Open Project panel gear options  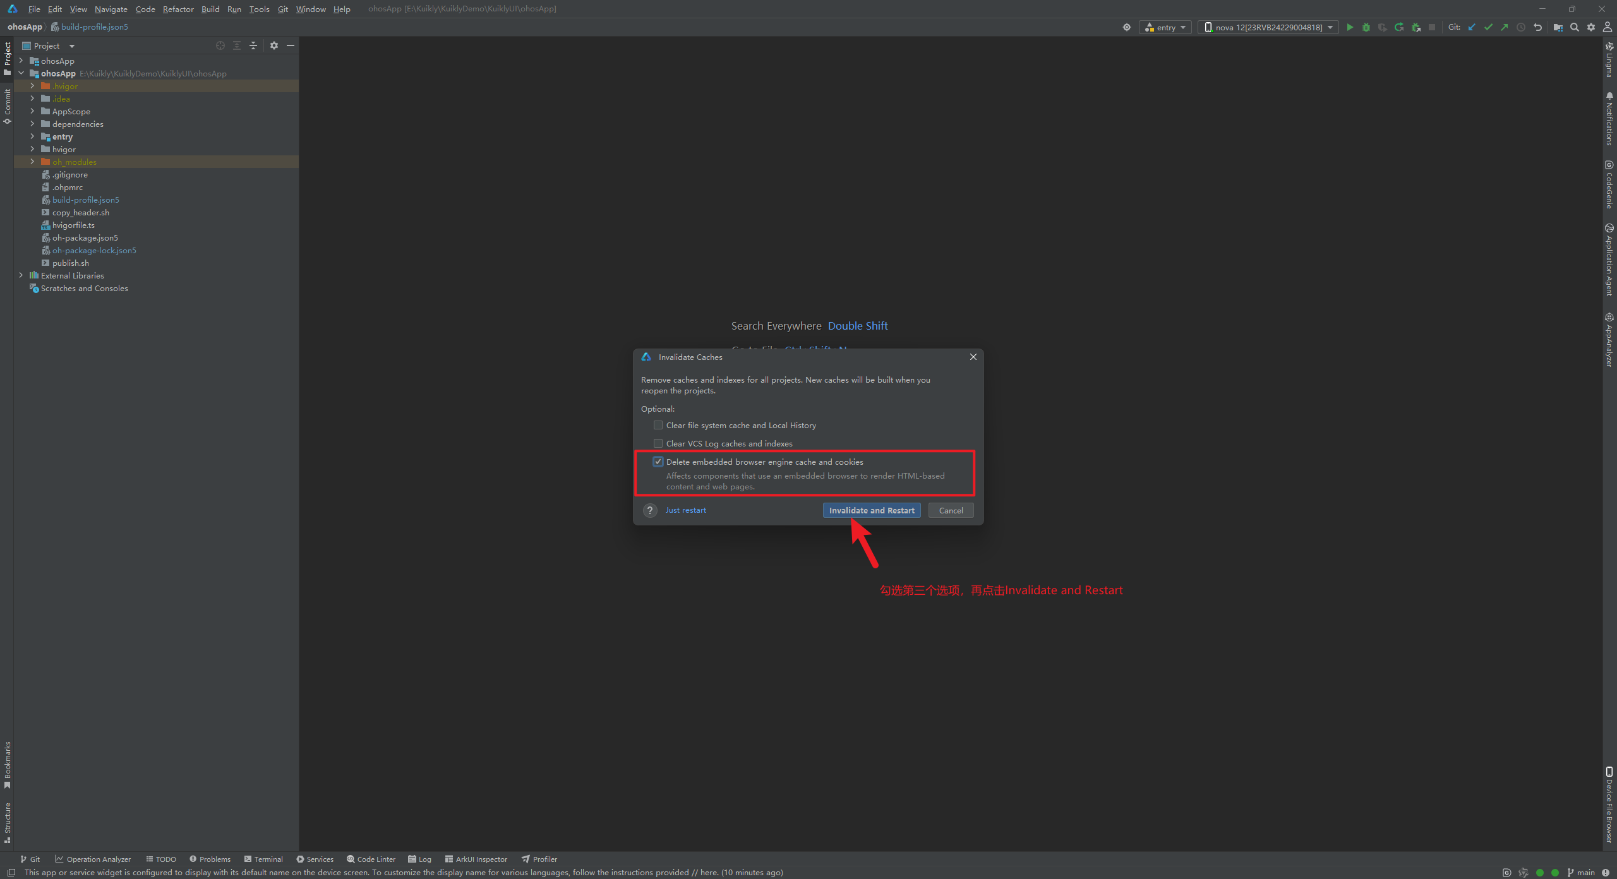tap(274, 45)
